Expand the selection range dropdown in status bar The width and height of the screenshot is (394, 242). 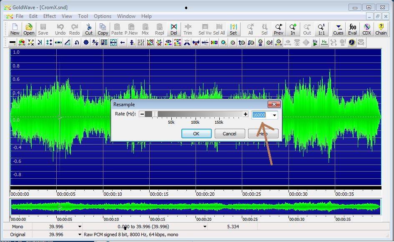(204, 227)
